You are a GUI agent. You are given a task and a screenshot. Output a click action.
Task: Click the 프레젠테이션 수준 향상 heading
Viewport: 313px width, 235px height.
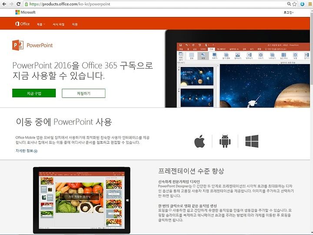pos(191,171)
